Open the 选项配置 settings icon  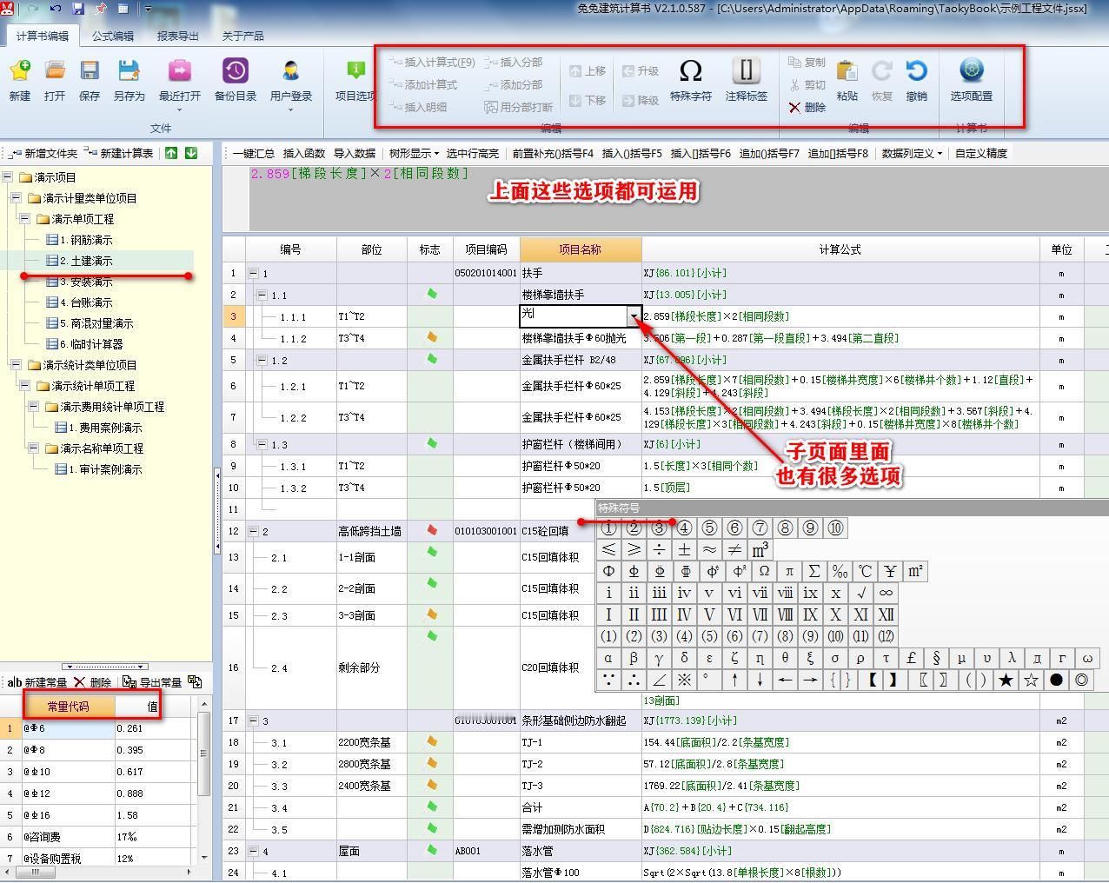point(971,71)
